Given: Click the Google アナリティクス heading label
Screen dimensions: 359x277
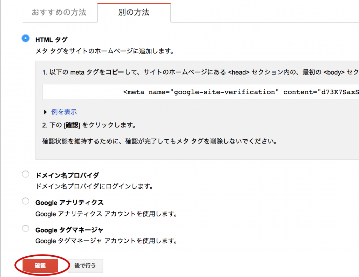Looking at the screenshot, I should pos(69,203).
